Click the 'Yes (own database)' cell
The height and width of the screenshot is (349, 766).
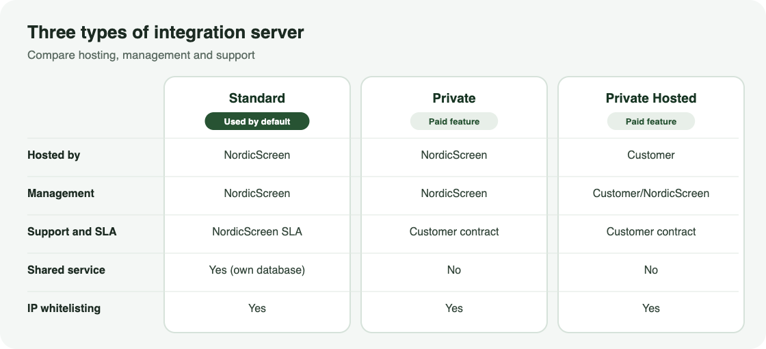pyautogui.click(x=257, y=270)
